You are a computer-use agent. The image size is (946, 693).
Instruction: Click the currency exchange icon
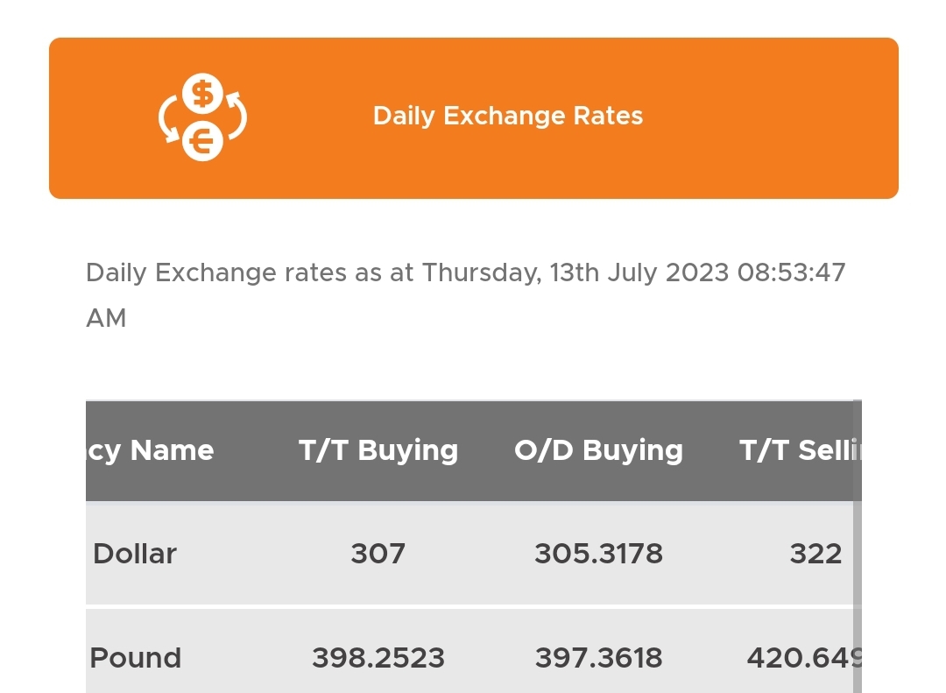(202, 118)
